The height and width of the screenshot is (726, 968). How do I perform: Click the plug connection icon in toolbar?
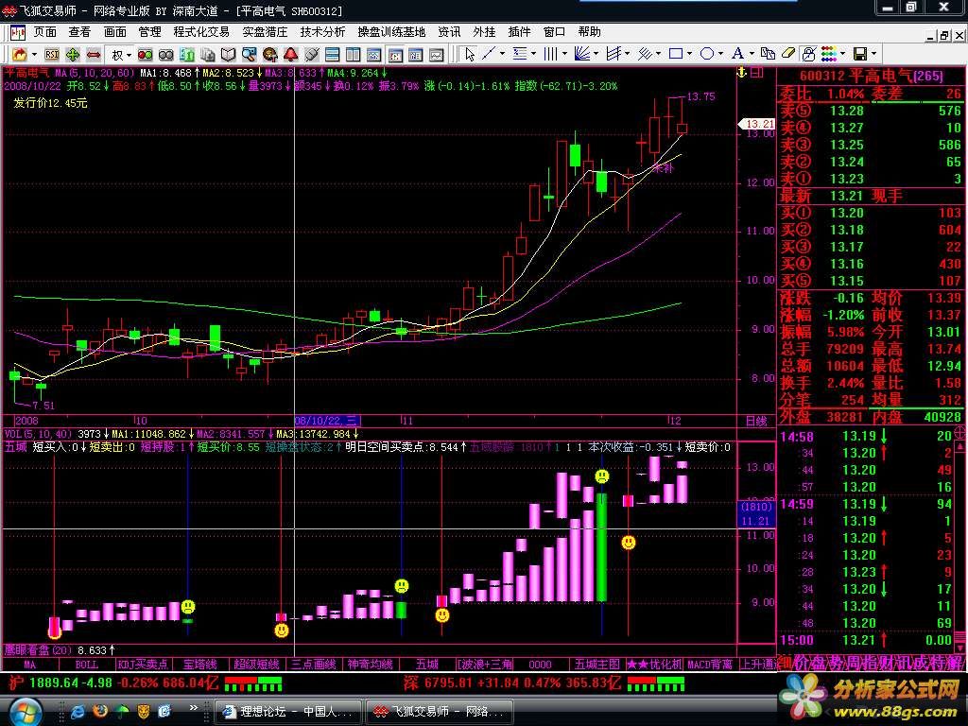[311, 55]
